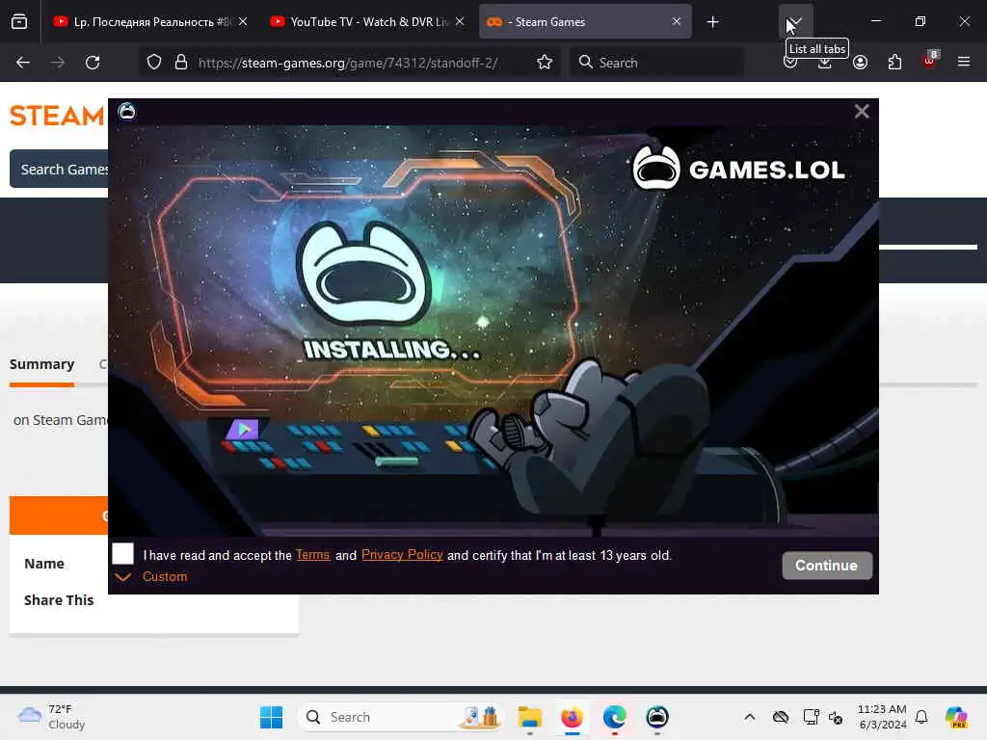The width and height of the screenshot is (987, 740).
Task: Click the OneDrive cloud tray icon
Action: (781, 717)
